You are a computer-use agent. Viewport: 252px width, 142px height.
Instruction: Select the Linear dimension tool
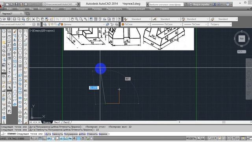click(26, 31)
